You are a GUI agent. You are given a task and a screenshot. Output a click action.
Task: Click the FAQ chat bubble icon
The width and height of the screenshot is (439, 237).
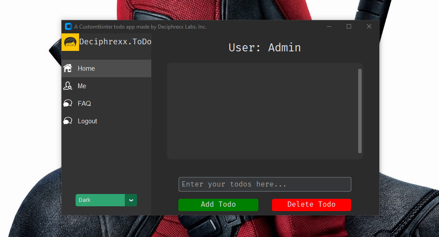click(68, 104)
